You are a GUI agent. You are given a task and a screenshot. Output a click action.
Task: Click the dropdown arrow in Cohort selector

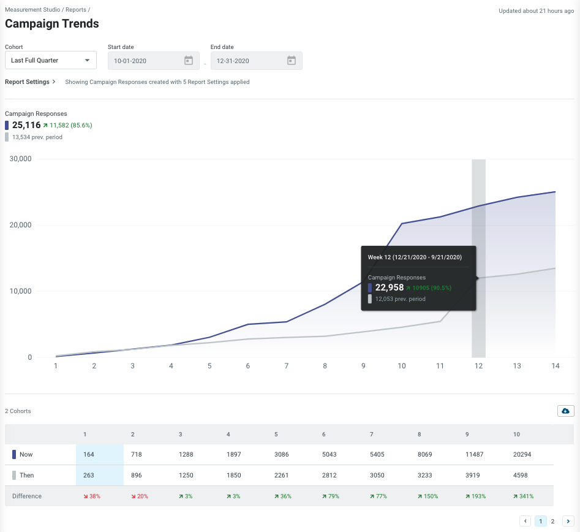click(88, 60)
